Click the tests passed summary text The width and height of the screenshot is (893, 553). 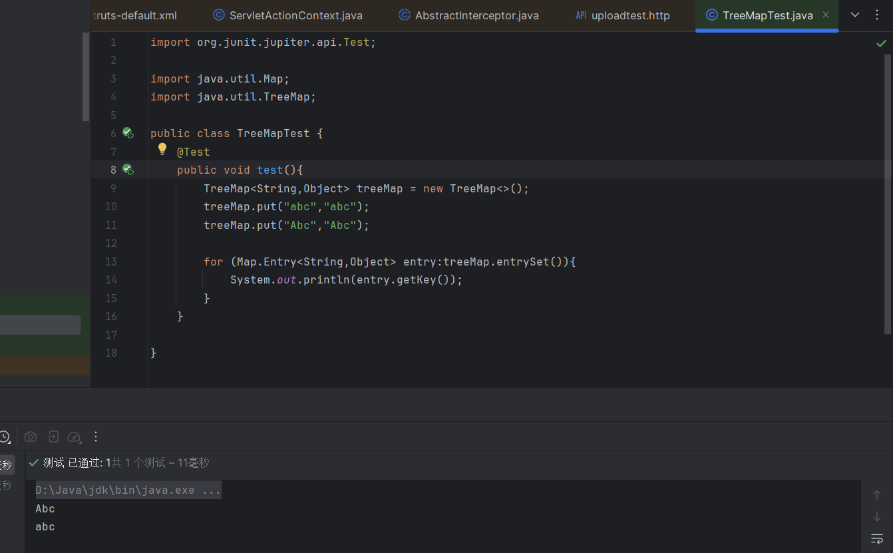point(126,462)
